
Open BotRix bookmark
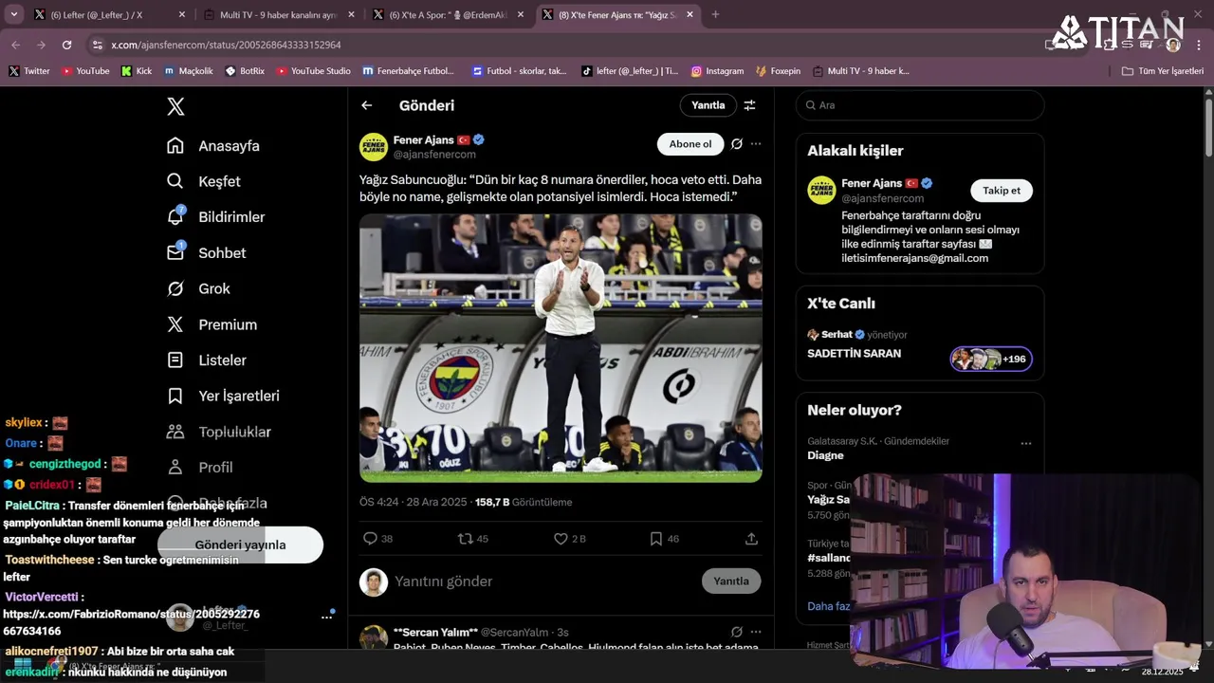pos(245,71)
